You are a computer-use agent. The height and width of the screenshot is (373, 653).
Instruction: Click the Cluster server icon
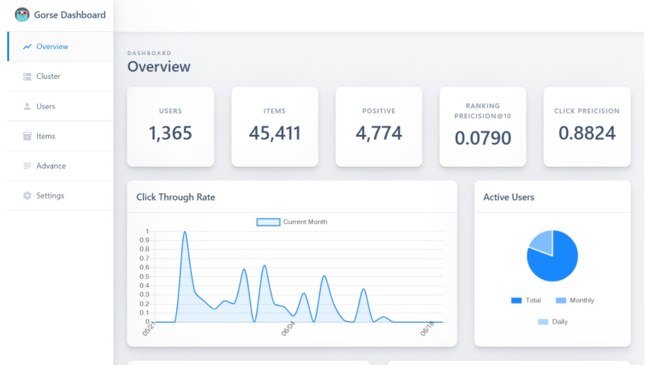pyautogui.click(x=27, y=76)
